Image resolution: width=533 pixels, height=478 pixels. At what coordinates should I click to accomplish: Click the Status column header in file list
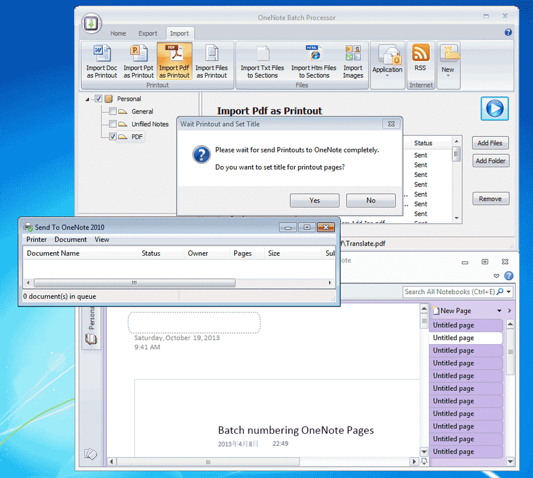coord(430,143)
